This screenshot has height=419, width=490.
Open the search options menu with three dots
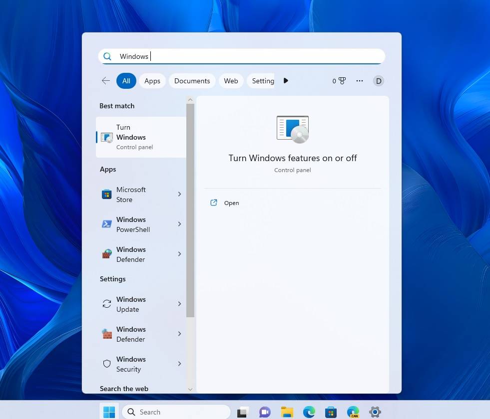point(359,80)
